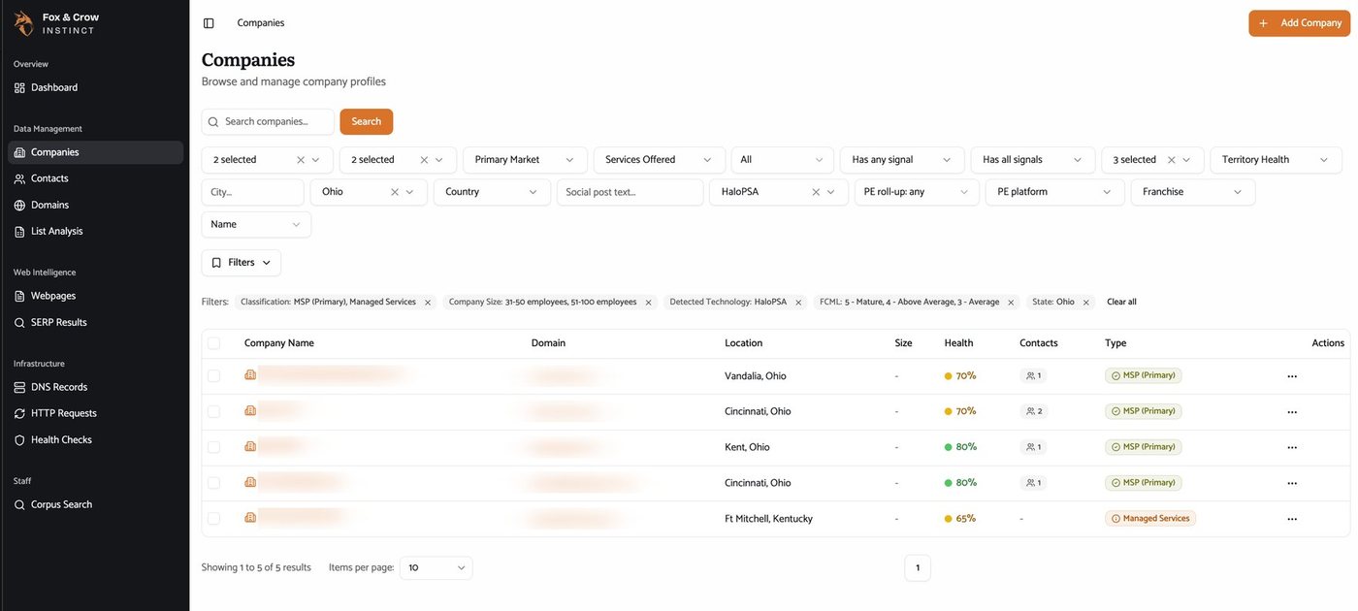Click MSP (Primary) badge in Vandalia row
The image size is (1358, 611).
pyautogui.click(x=1144, y=376)
